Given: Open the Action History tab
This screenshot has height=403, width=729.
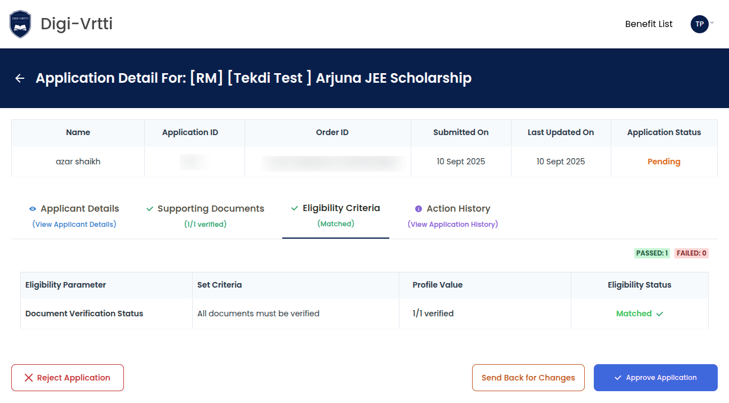Looking at the screenshot, I should click(458, 209).
